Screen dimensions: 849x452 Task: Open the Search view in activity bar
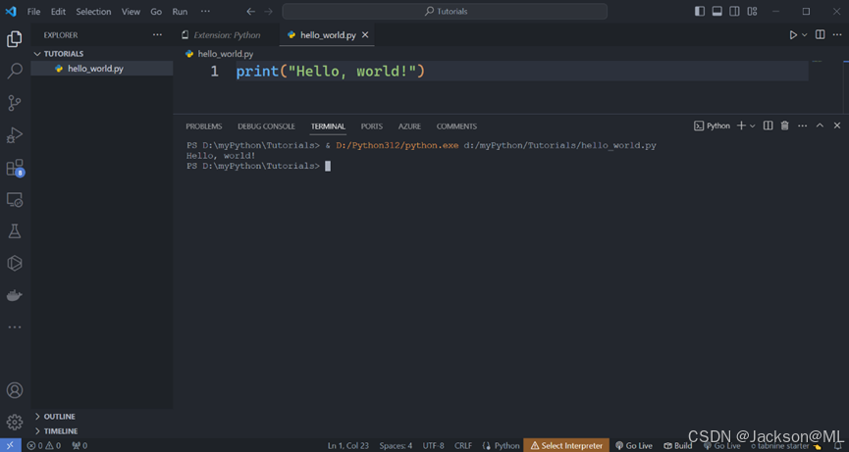click(15, 71)
